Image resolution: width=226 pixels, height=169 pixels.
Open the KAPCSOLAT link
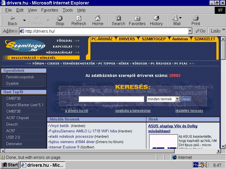62,46
